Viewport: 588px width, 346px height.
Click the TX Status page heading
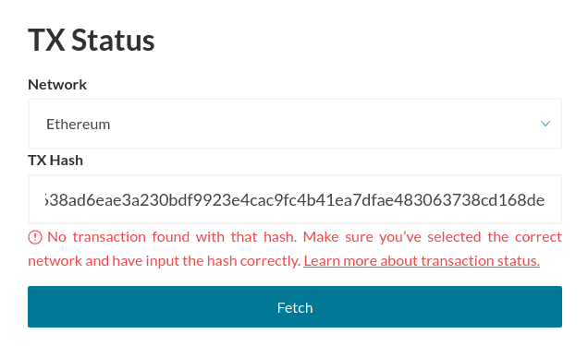point(92,40)
